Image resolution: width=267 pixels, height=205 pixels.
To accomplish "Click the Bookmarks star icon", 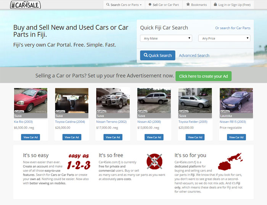I will (x=188, y=5).
